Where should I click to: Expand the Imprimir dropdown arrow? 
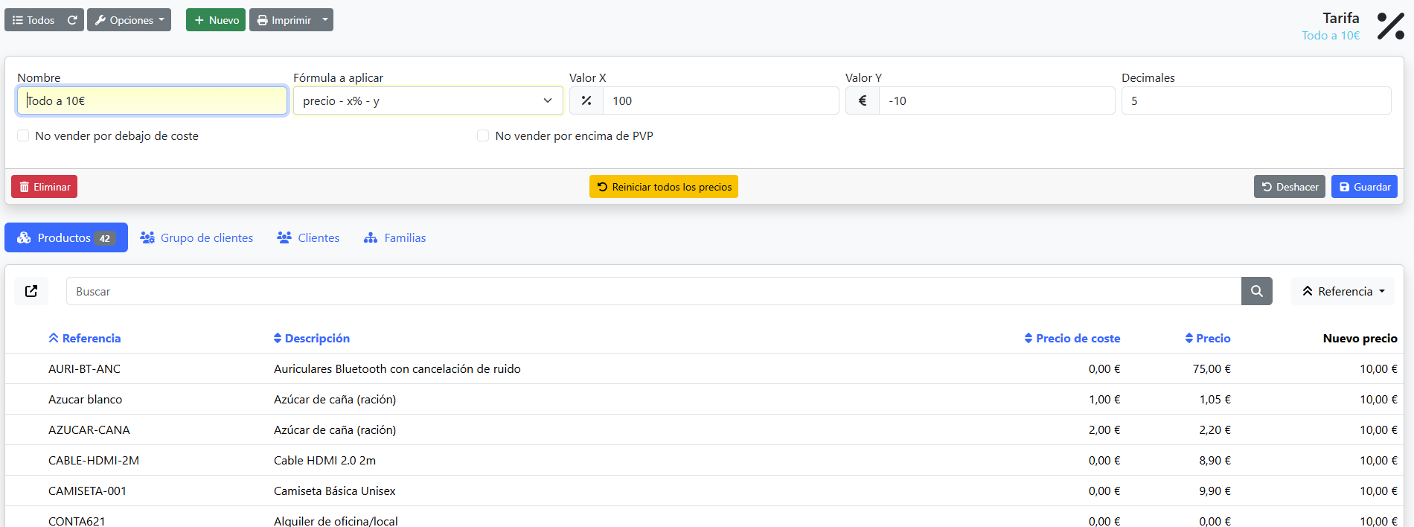325,20
